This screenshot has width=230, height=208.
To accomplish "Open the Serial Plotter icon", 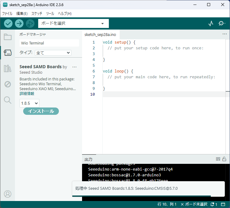I will [x=211, y=23].
